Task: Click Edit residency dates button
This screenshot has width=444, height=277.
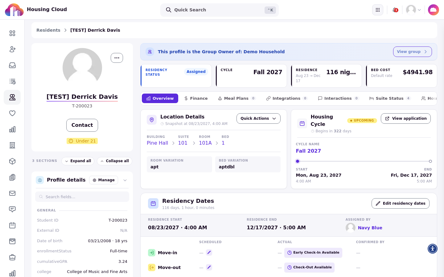Action: pyautogui.click(x=401, y=203)
